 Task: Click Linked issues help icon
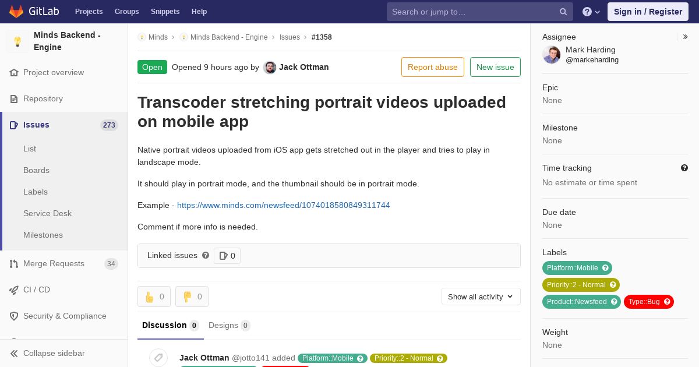206,255
